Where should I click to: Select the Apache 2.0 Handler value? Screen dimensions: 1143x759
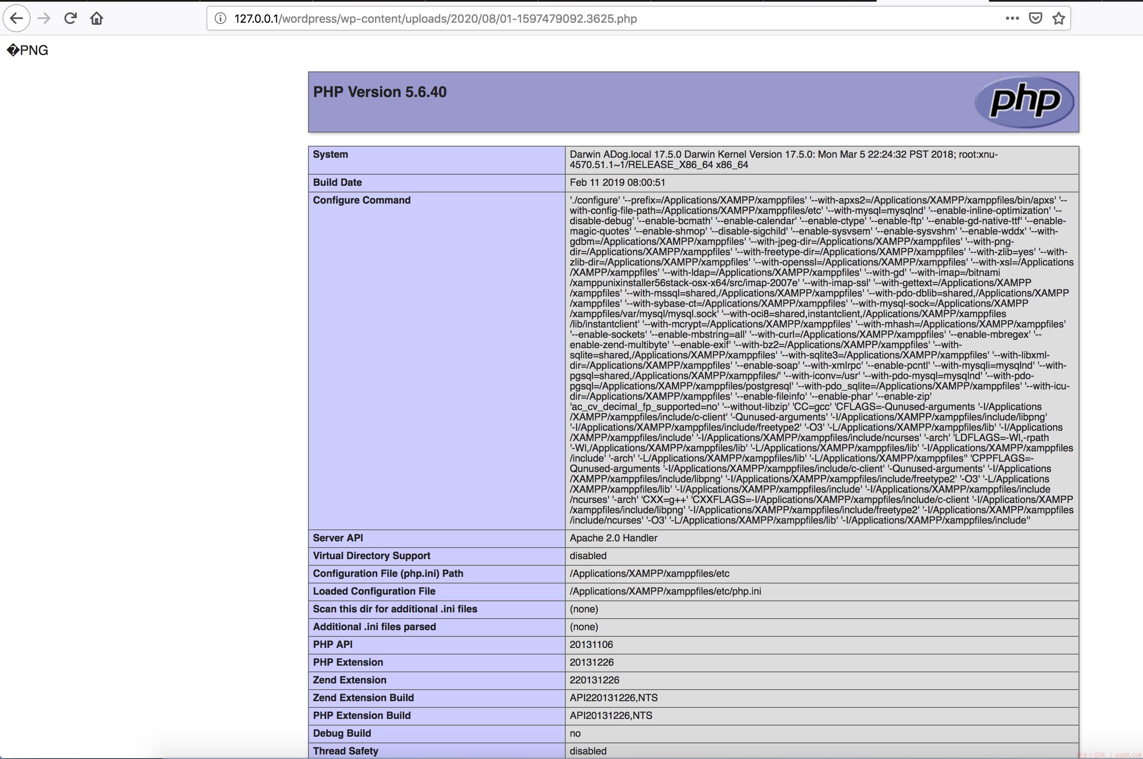pos(614,538)
